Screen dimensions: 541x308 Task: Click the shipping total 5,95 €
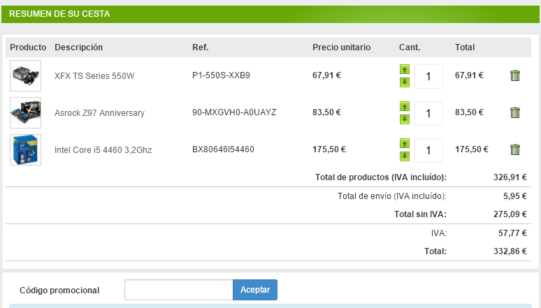pos(514,196)
